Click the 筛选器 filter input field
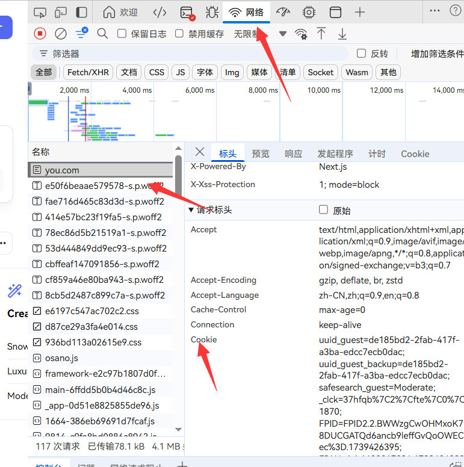The height and width of the screenshot is (467, 464). [x=193, y=54]
